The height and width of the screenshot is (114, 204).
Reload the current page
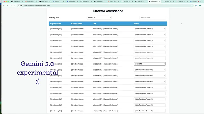(x=11, y=6)
